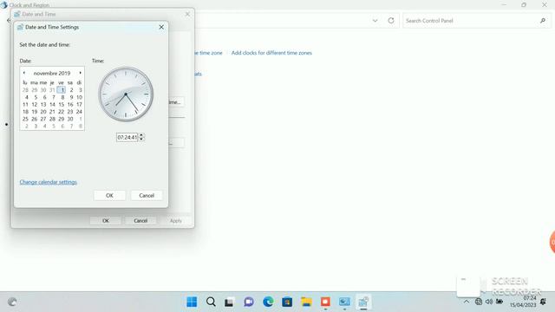Image resolution: width=555 pixels, height=312 pixels.
Task: Select november 2 in the calendar
Action: pyautogui.click(x=71, y=90)
